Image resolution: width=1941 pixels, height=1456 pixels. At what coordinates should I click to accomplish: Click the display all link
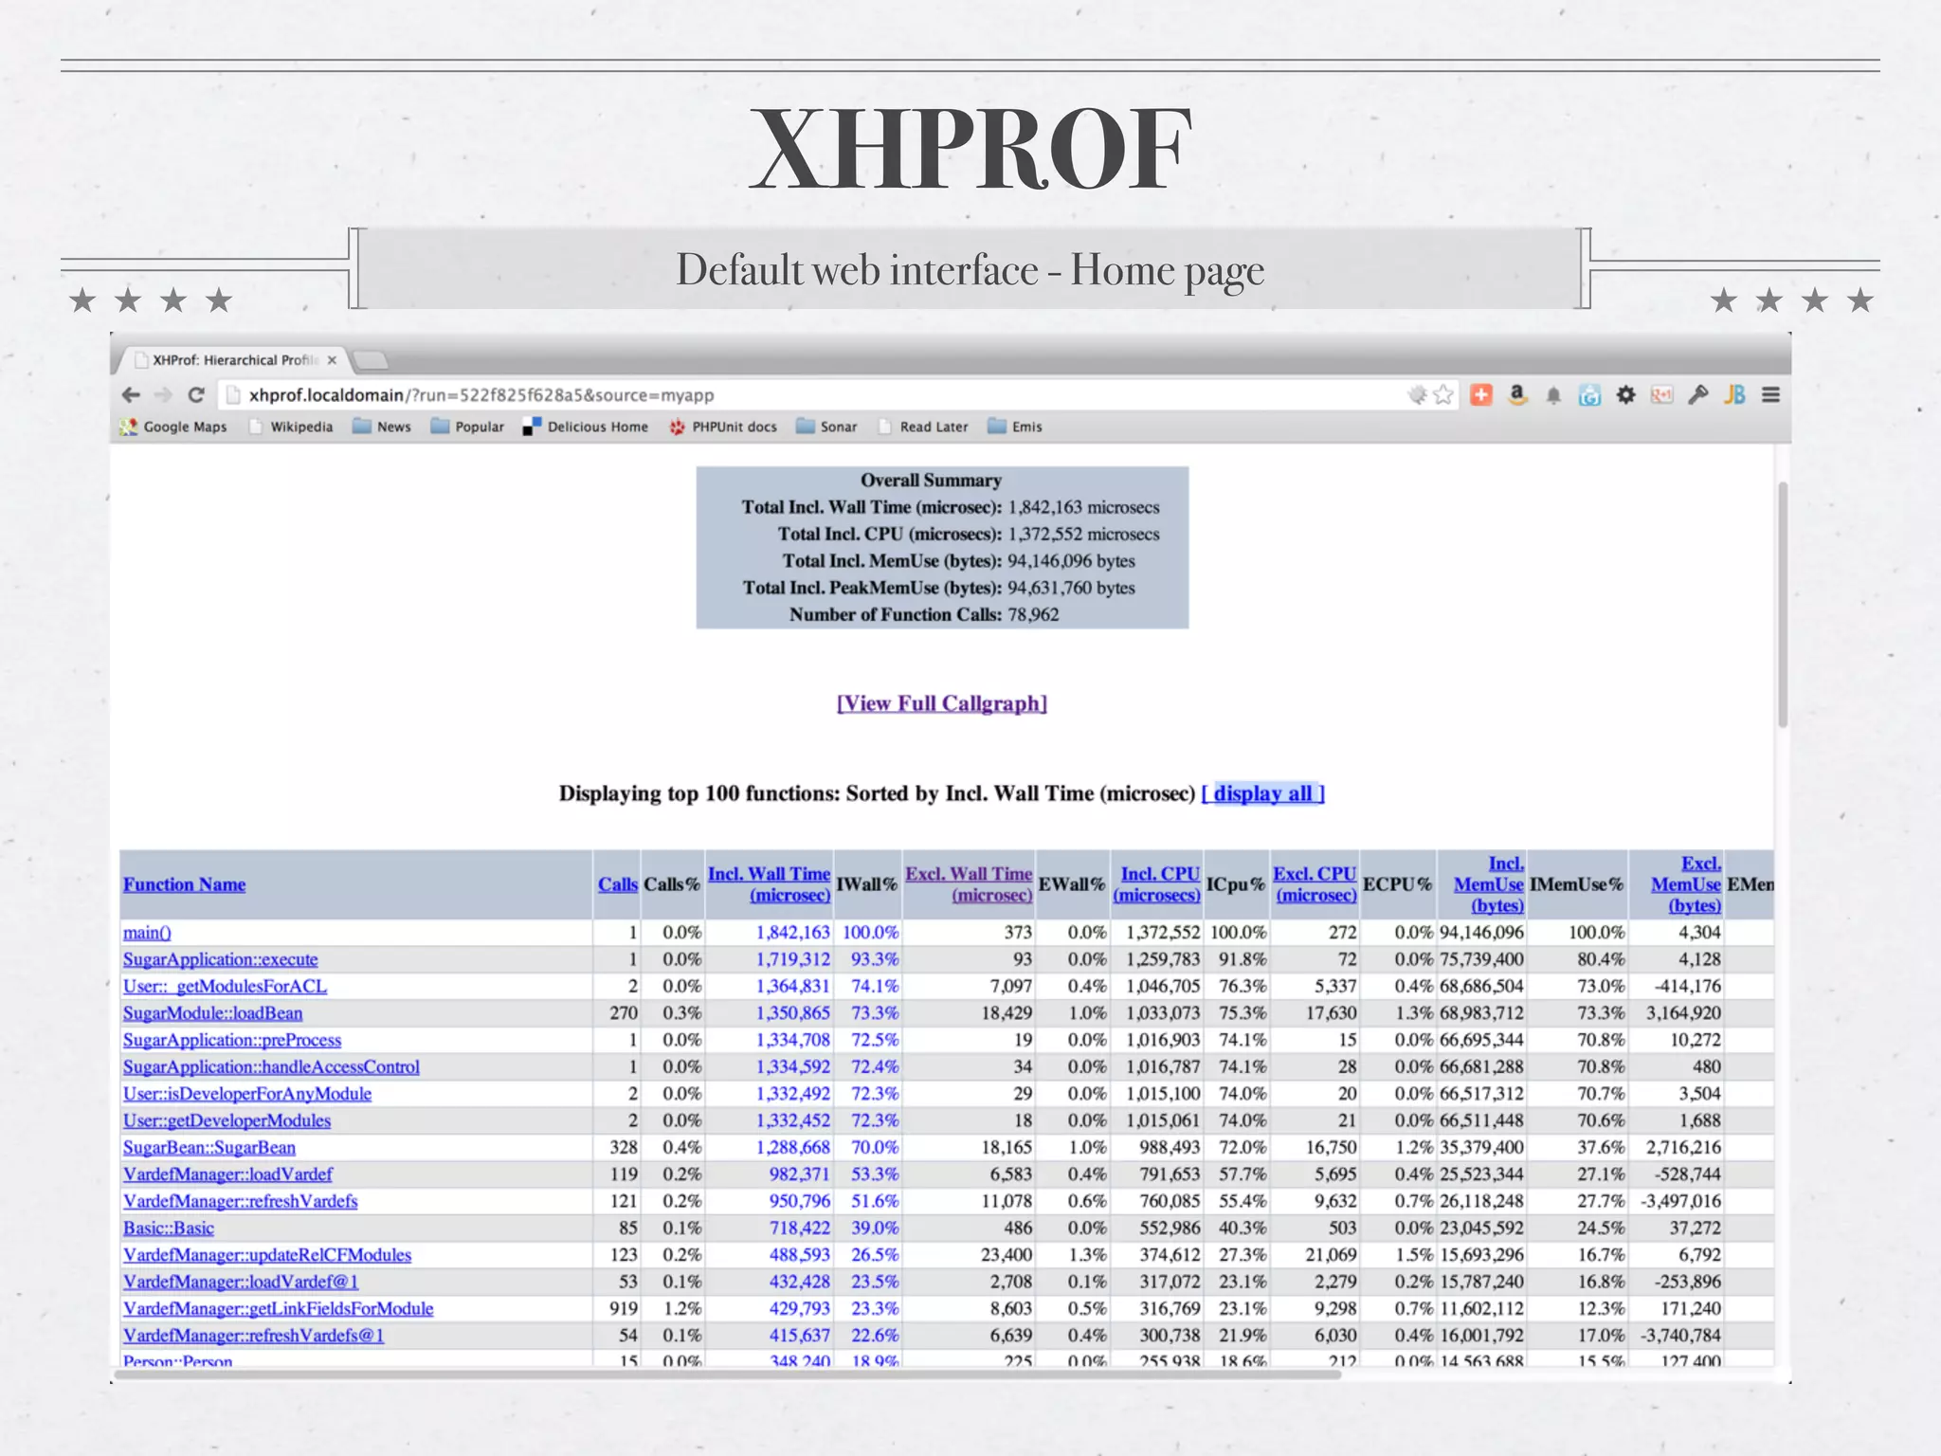(x=1262, y=793)
